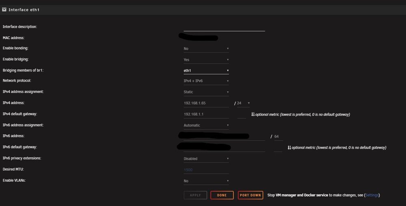Viewport: 406px width, 206px height.
Task: Click 'IPv6 address assignment:' label
Action: [x=23, y=125]
